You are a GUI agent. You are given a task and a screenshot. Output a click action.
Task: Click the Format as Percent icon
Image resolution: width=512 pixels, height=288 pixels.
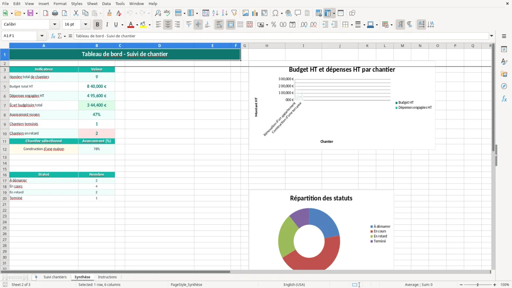coord(273,25)
